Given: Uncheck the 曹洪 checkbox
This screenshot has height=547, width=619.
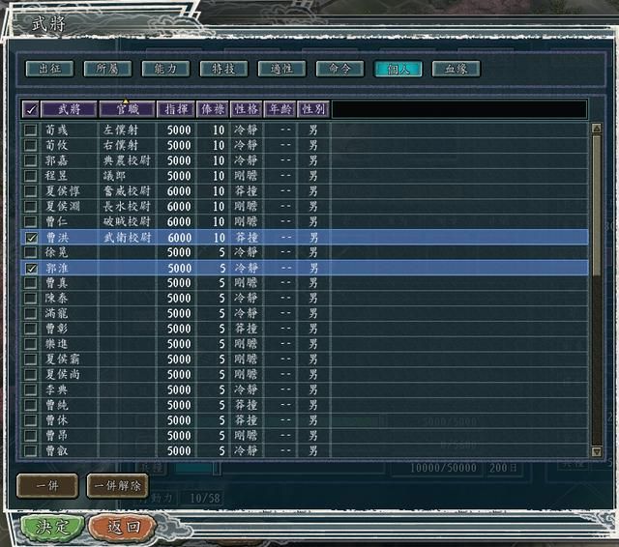Looking at the screenshot, I should click(x=31, y=237).
